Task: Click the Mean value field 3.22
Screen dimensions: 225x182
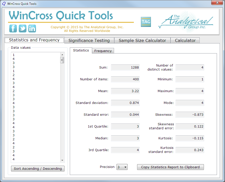Action: (x=125, y=91)
